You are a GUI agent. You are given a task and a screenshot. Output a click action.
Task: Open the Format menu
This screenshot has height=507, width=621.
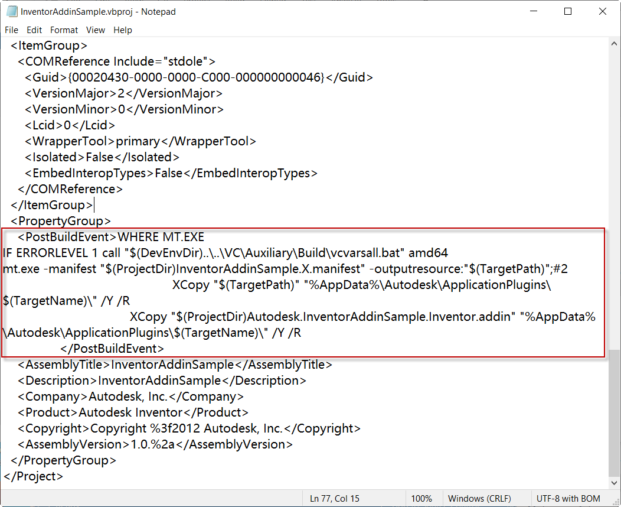click(64, 30)
